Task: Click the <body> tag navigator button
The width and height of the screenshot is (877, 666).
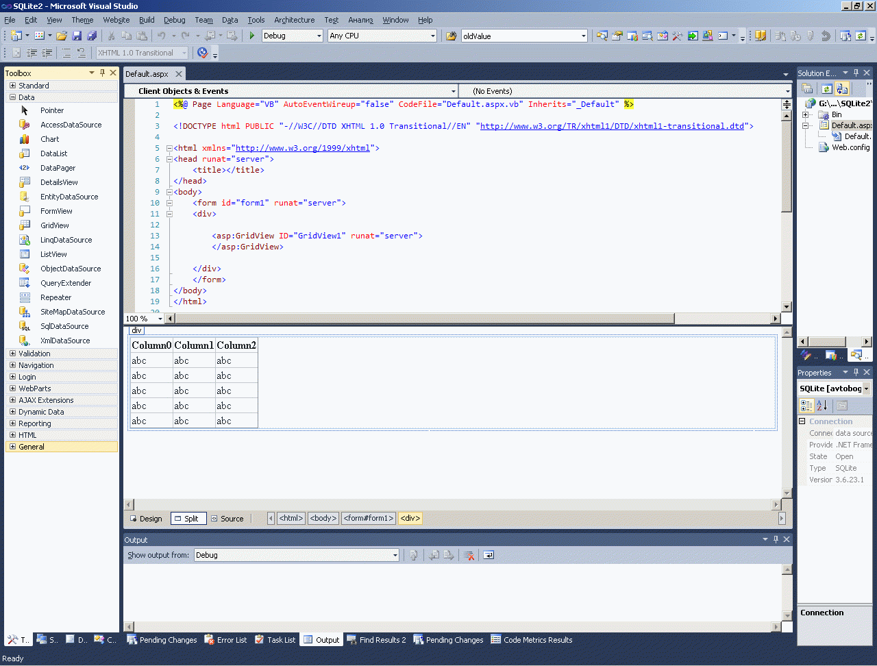Action: click(323, 518)
